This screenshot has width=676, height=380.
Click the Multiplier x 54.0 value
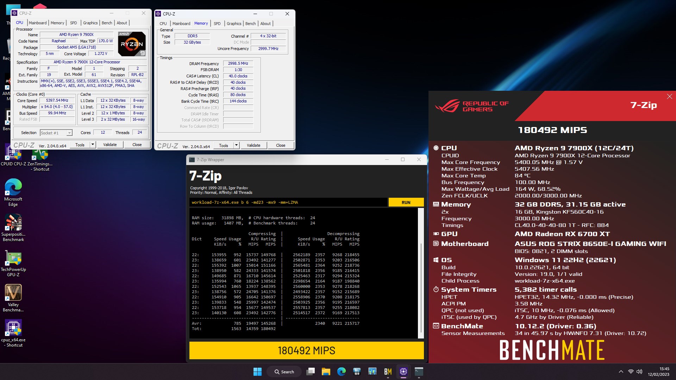click(57, 107)
